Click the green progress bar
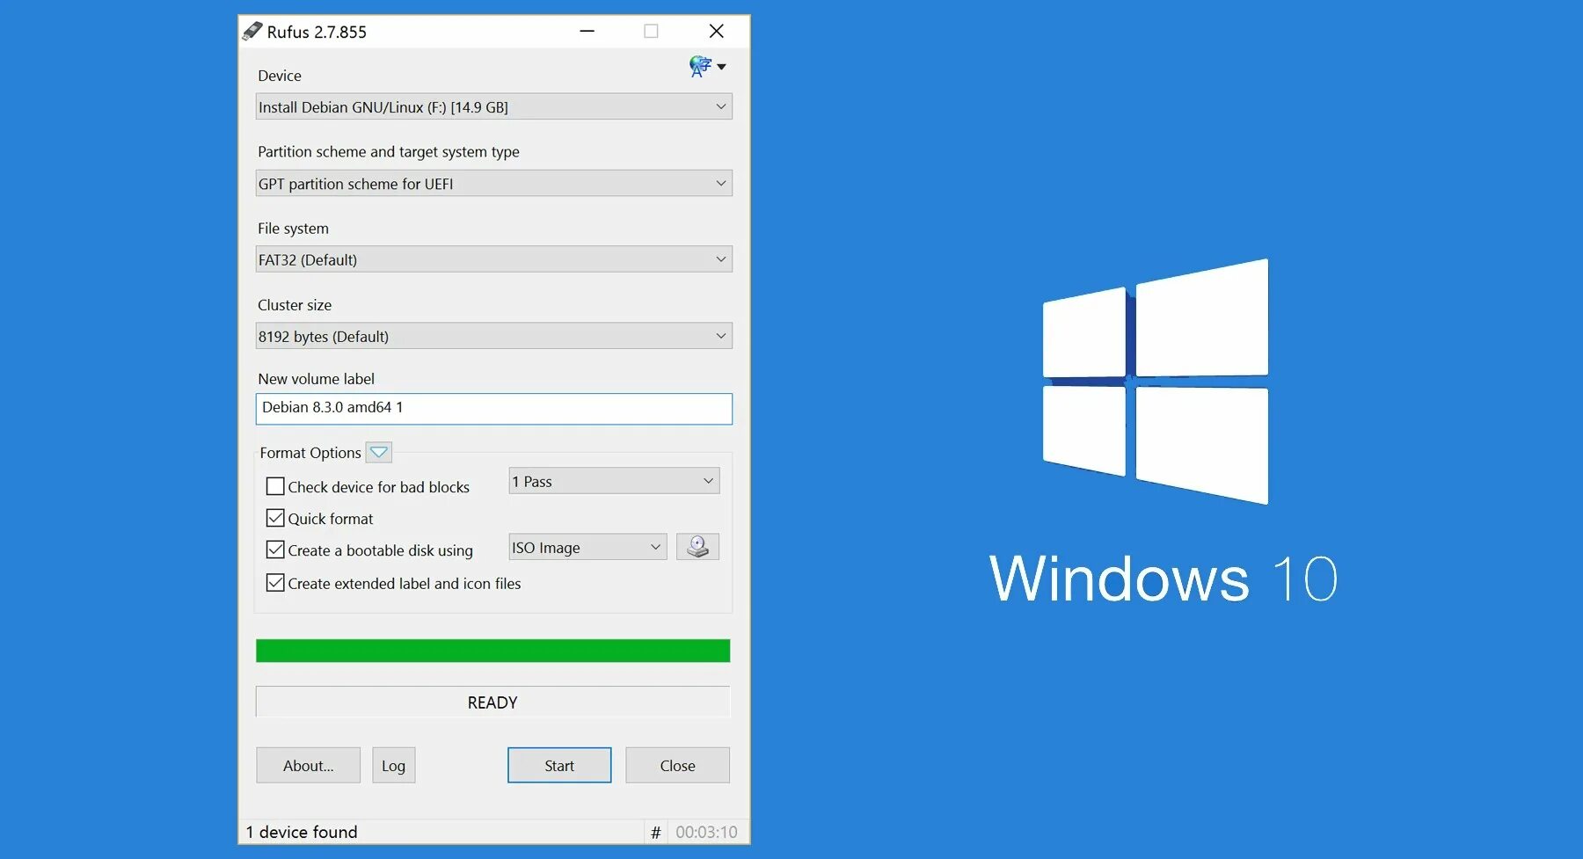The image size is (1583, 859). pyautogui.click(x=492, y=651)
